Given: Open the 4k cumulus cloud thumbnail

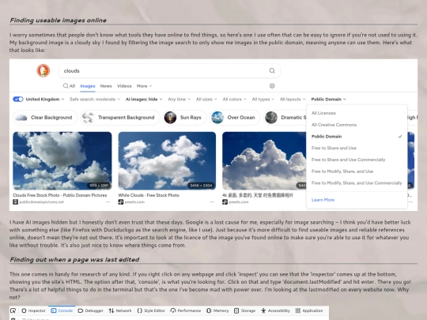Looking at the screenshot, I should (x=264, y=161).
